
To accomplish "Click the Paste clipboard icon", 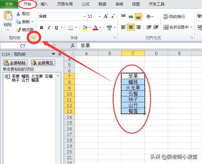I will coord(8,15).
